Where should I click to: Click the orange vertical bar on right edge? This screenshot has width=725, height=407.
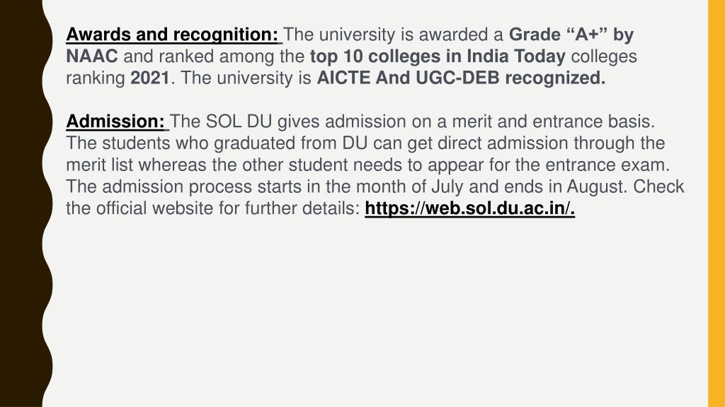click(x=717, y=203)
